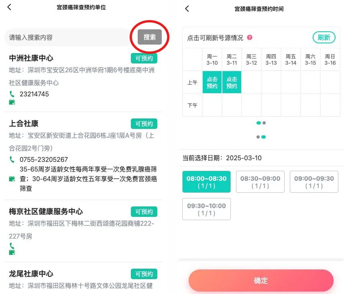Image resolution: width=344 pixels, height=294 pixels.
Task: Open the 中洲社康中心 title
Action: 31,58
